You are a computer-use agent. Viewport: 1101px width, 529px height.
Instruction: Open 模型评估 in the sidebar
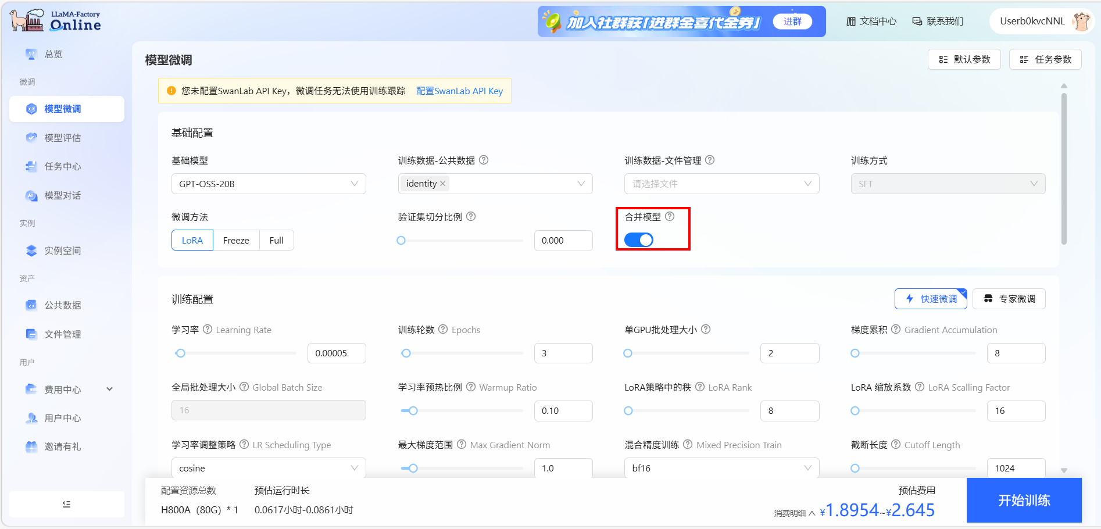point(63,138)
